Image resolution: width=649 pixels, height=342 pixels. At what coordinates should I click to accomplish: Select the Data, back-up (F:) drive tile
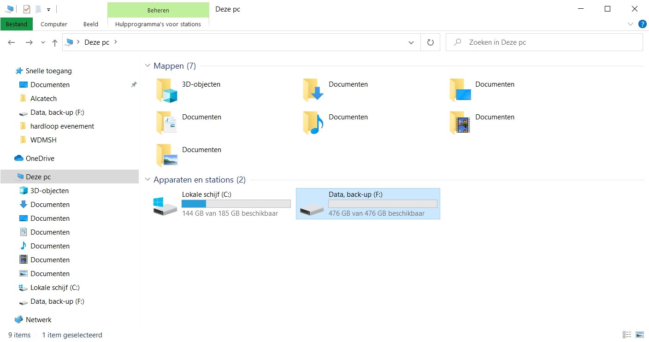368,204
